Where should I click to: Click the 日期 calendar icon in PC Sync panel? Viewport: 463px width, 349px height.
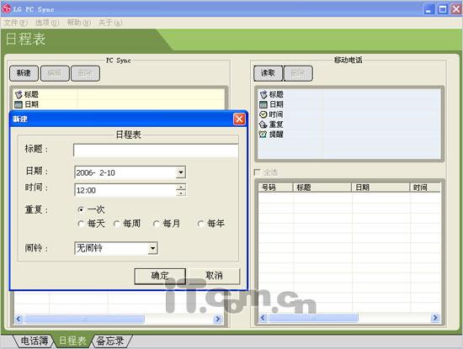(19, 104)
